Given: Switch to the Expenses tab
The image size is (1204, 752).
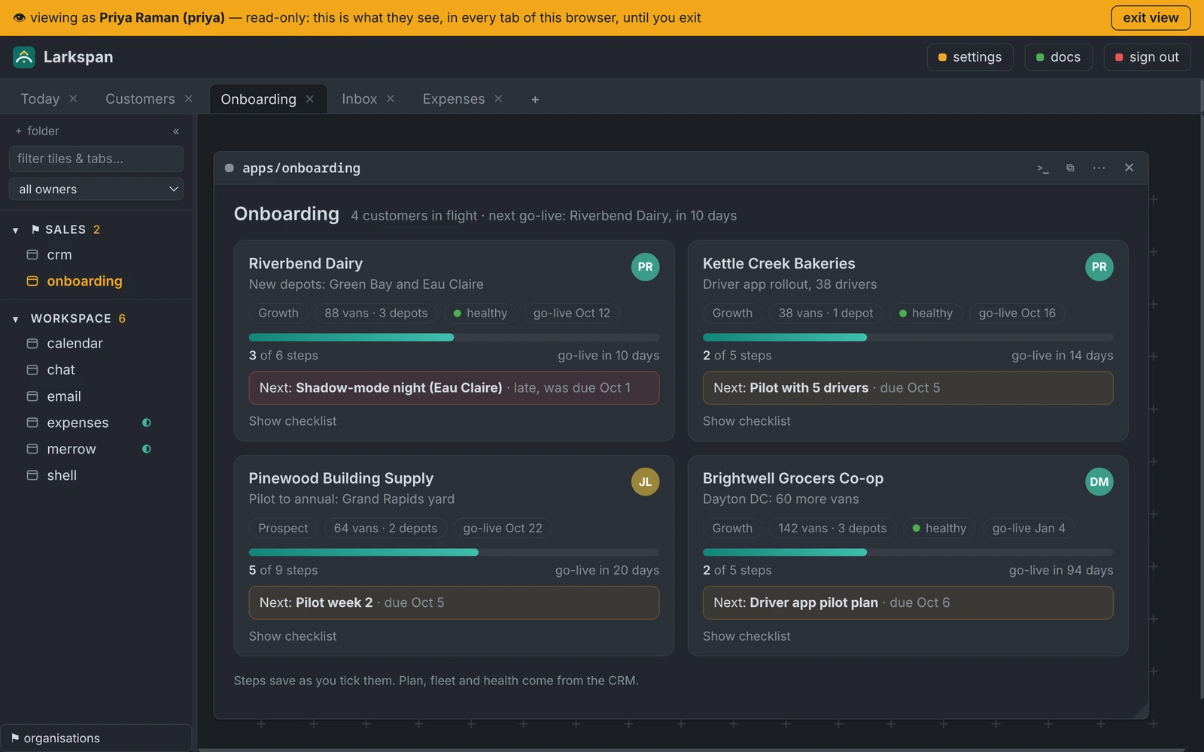Looking at the screenshot, I should coord(454,99).
